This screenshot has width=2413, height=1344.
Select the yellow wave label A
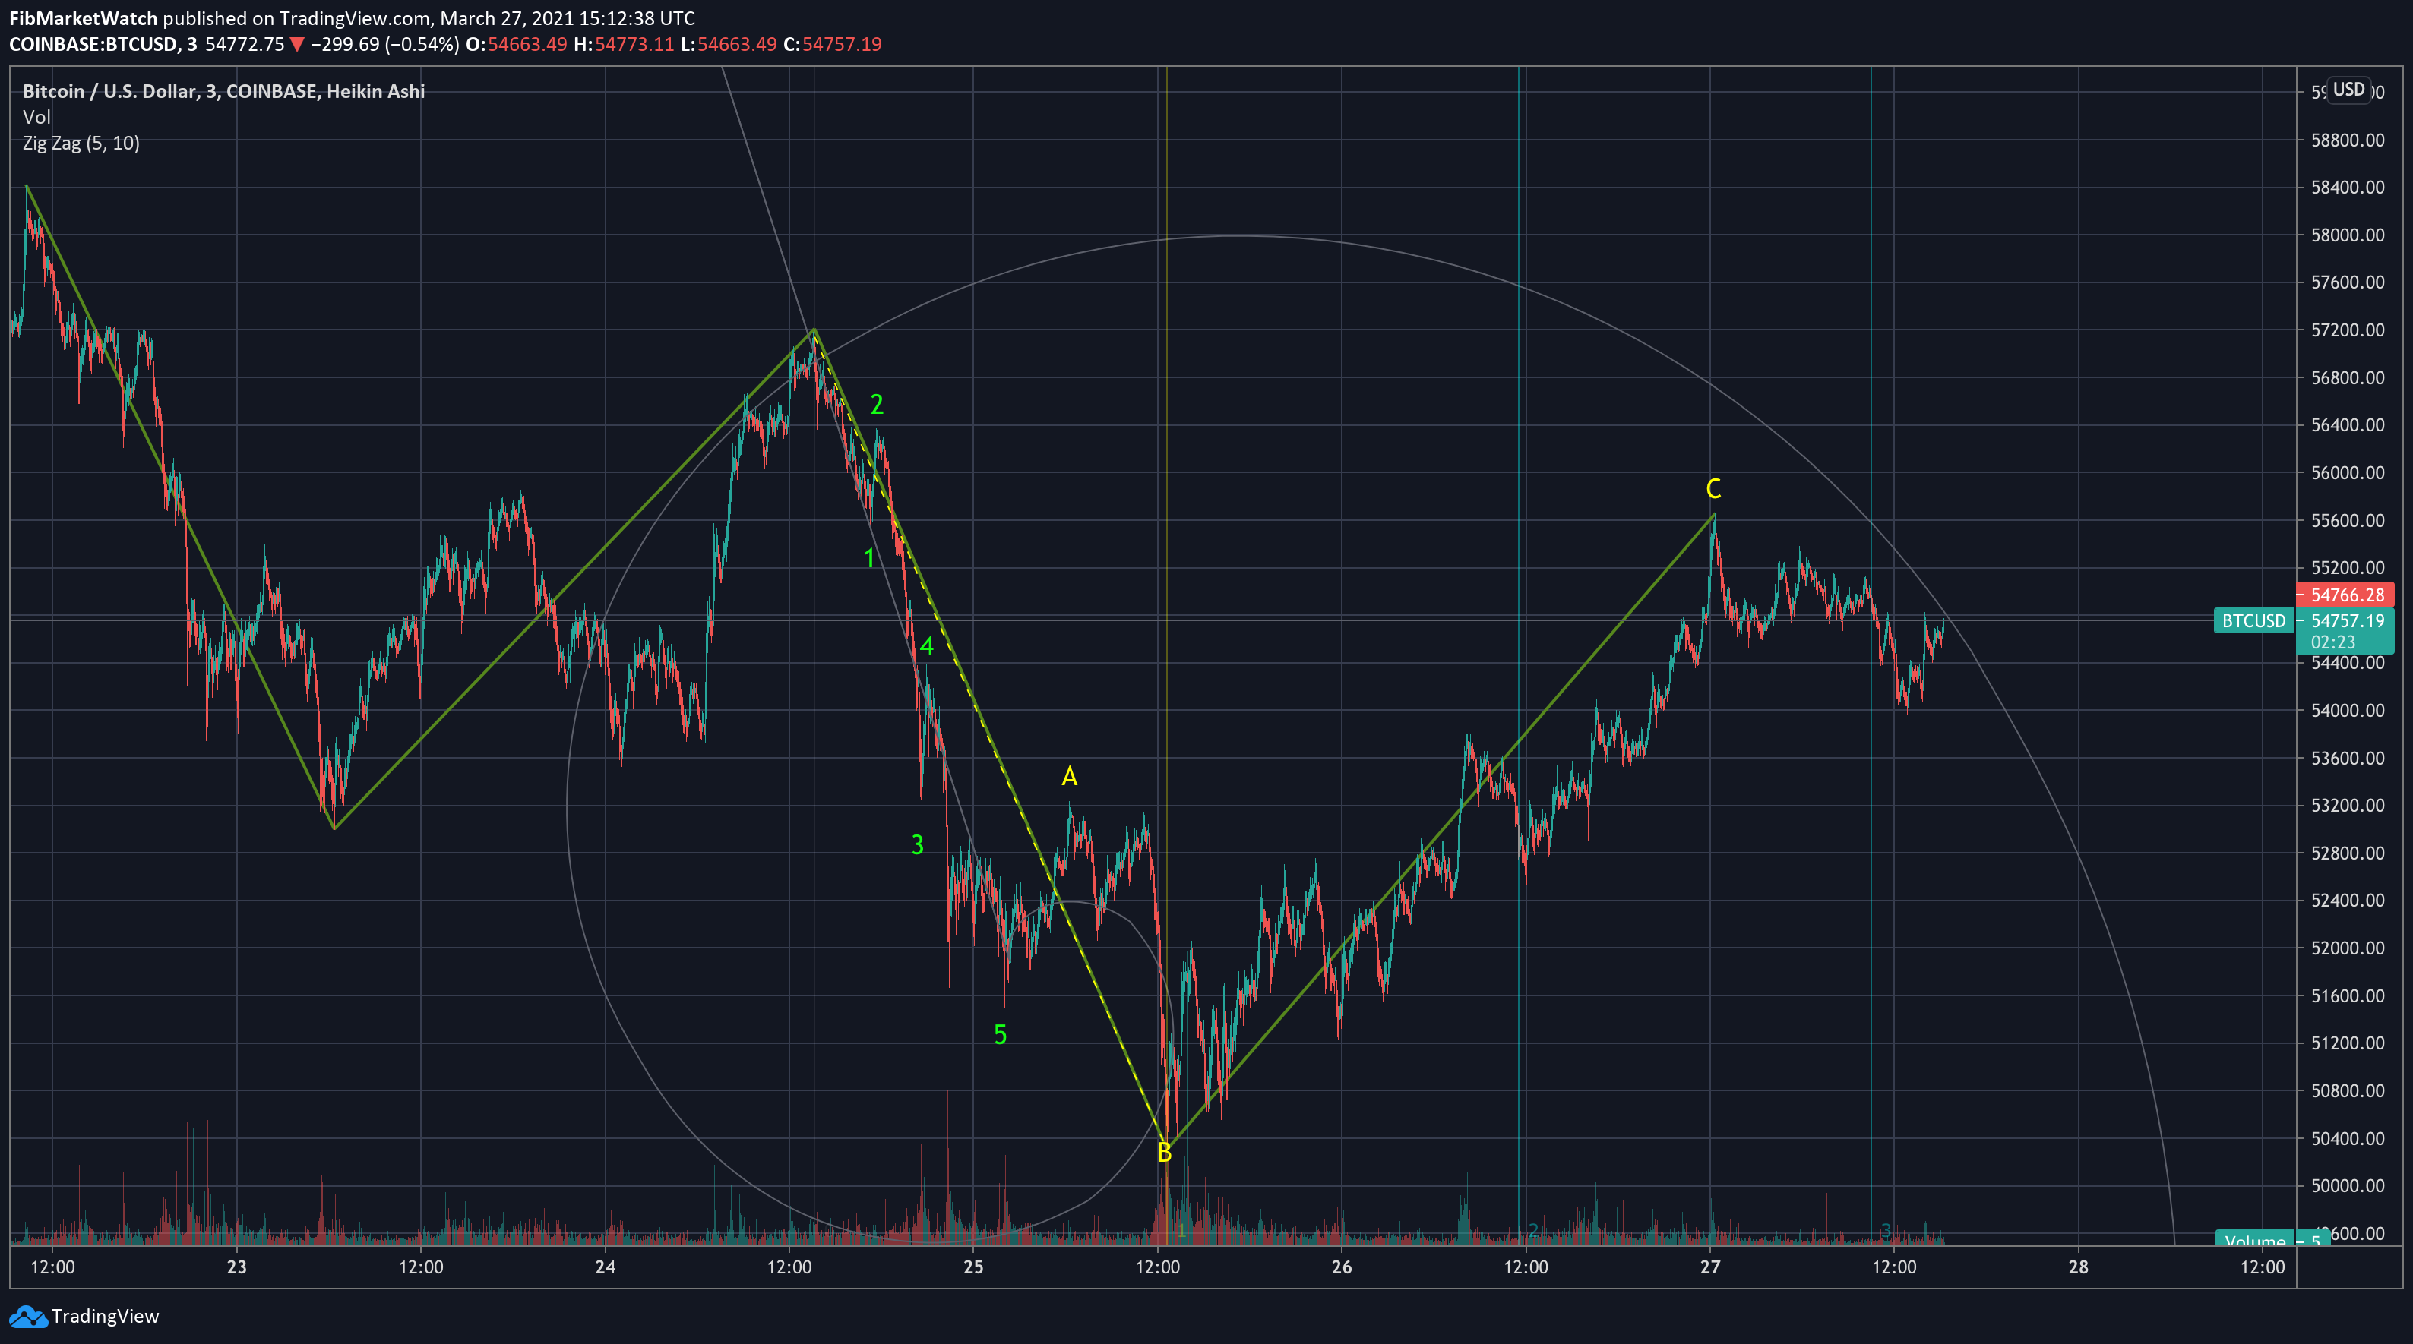[x=1069, y=776]
